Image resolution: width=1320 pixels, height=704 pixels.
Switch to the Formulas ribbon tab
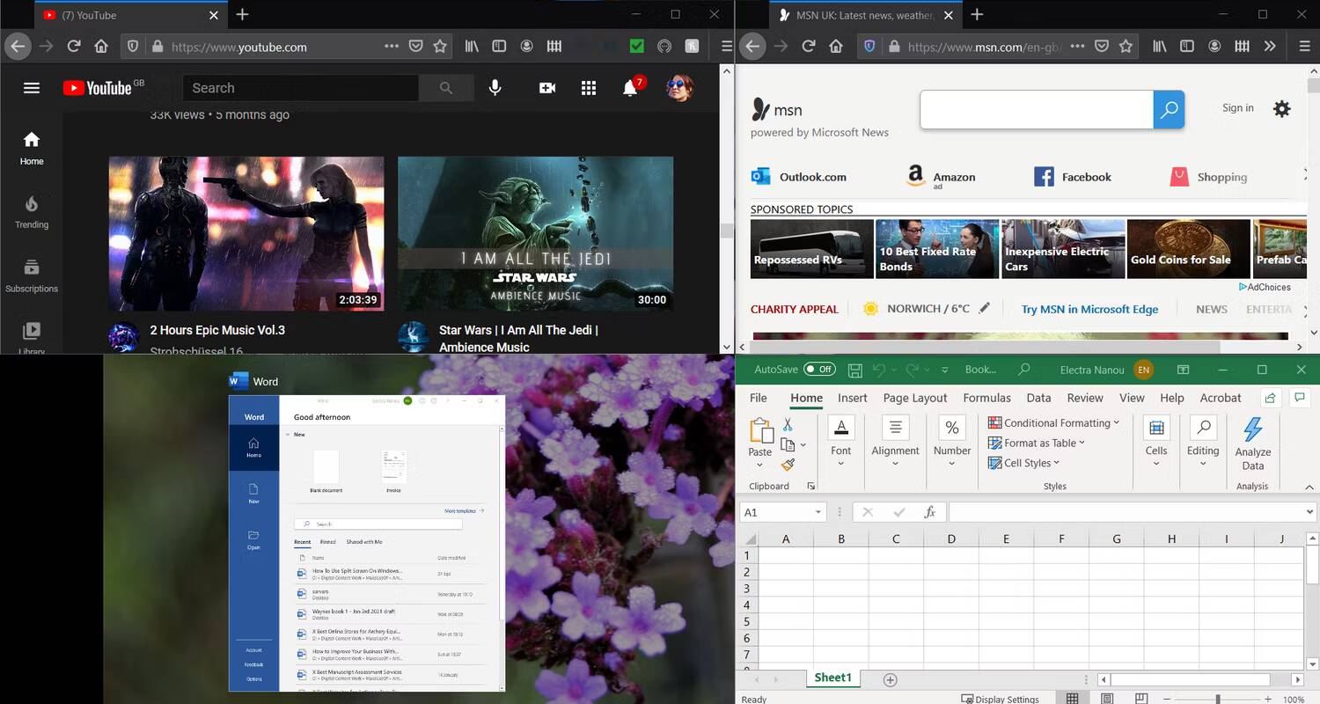tap(986, 398)
